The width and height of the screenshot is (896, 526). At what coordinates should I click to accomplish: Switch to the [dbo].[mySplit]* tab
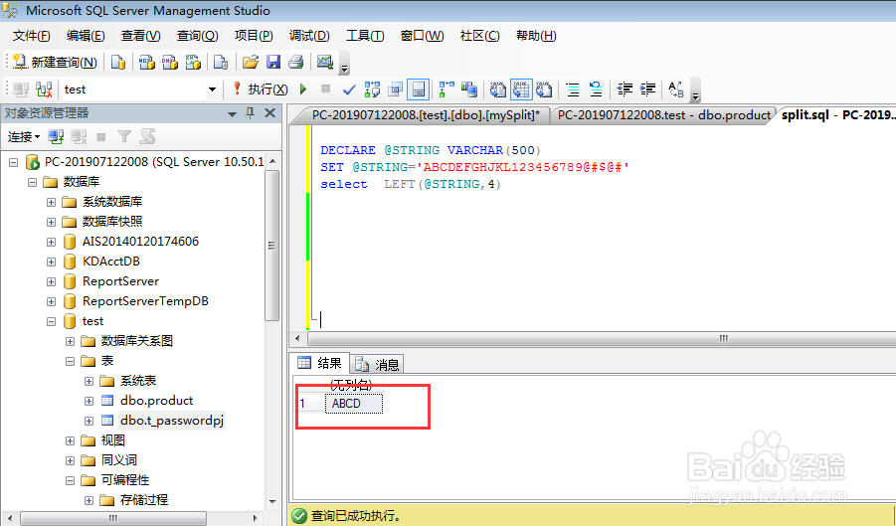coord(426,114)
